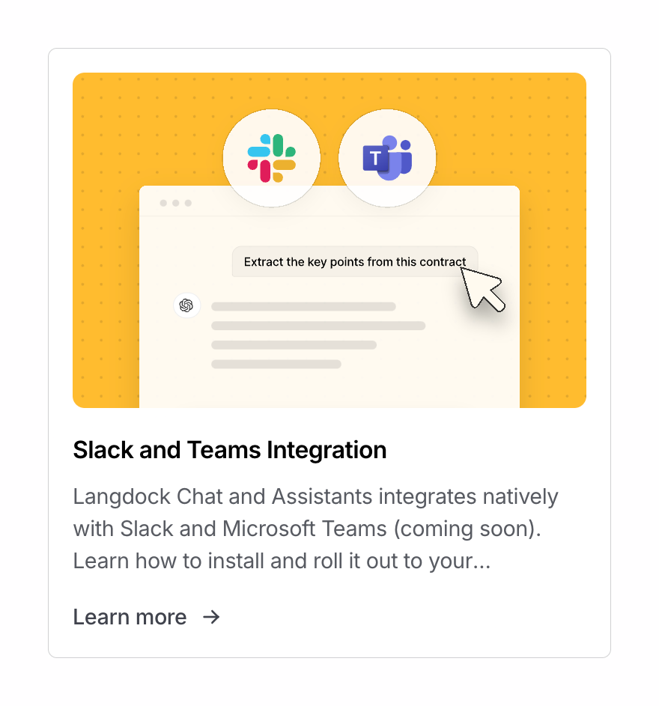The width and height of the screenshot is (659, 706).
Task: Click the Slack logo icon
Action: (x=272, y=157)
